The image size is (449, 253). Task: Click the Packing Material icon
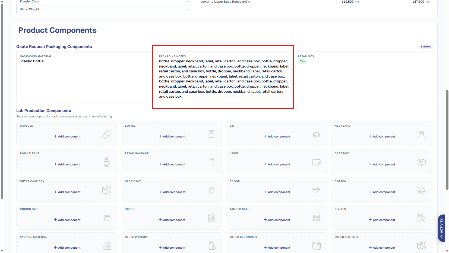107,246
